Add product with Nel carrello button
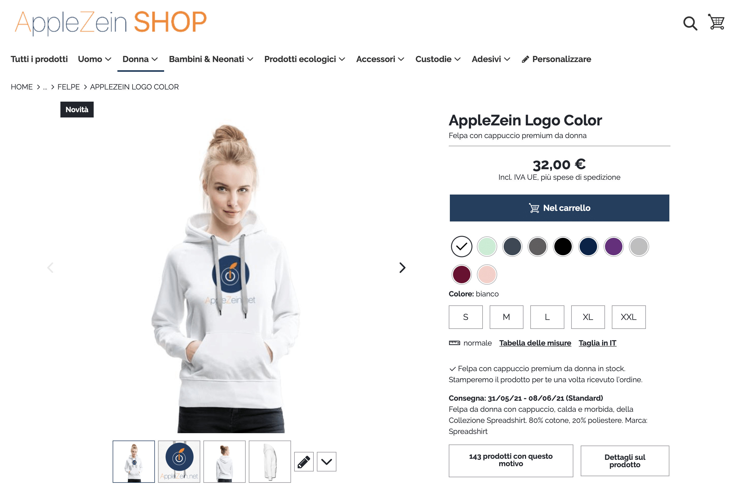Viewport: 734px width, 501px height. 559,208
